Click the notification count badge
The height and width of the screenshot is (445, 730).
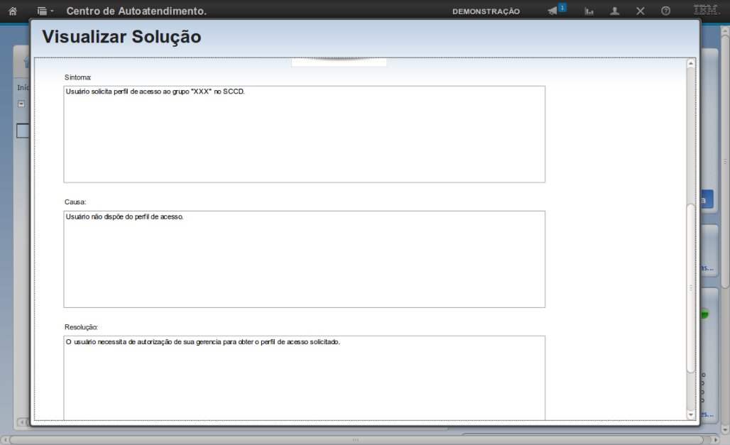click(562, 7)
